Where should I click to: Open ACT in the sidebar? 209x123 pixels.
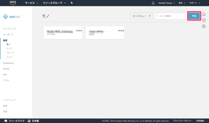pyautogui.click(x=5, y=75)
